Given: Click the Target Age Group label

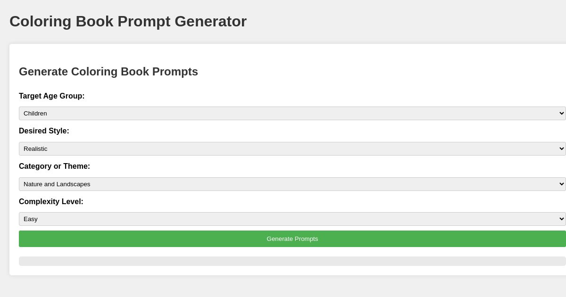Looking at the screenshot, I should pos(52,96).
